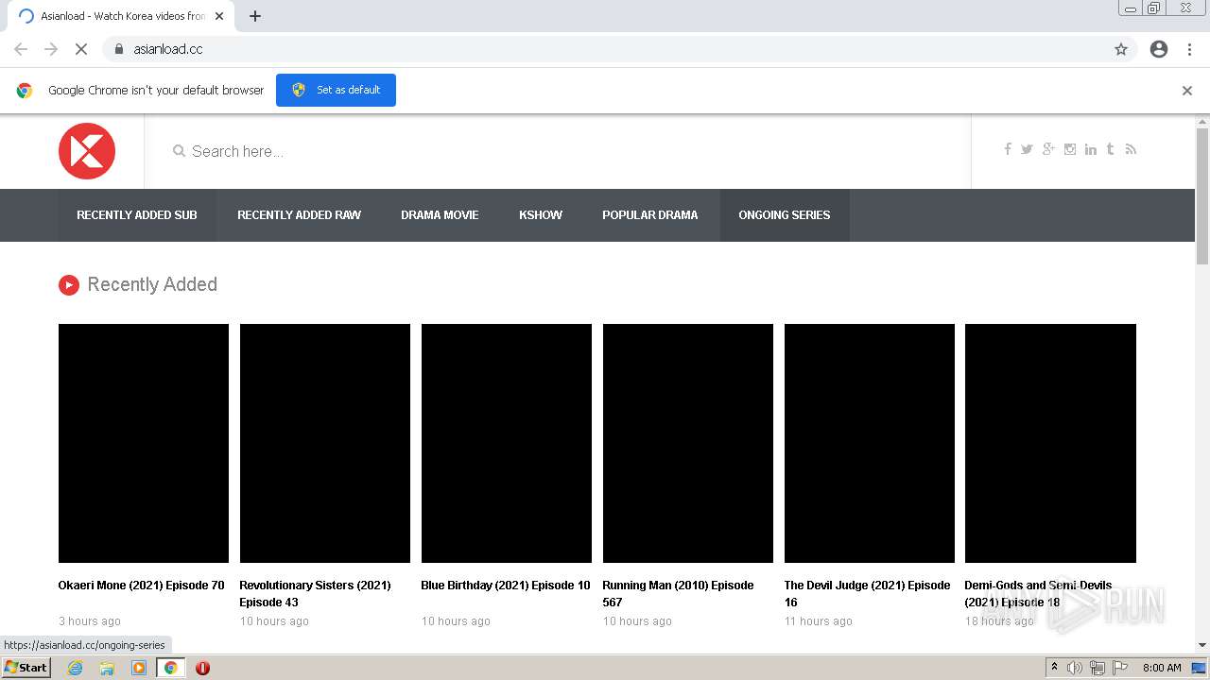Click the scrollbar up arrow
The image size is (1210, 680).
(x=1202, y=121)
